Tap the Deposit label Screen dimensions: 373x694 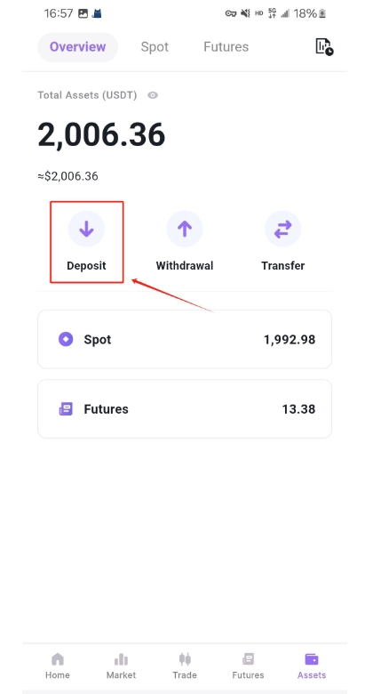click(87, 265)
